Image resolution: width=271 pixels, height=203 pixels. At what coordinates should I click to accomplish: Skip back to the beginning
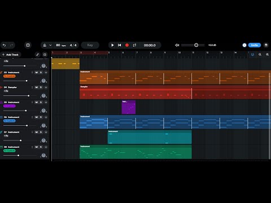[x=120, y=45]
